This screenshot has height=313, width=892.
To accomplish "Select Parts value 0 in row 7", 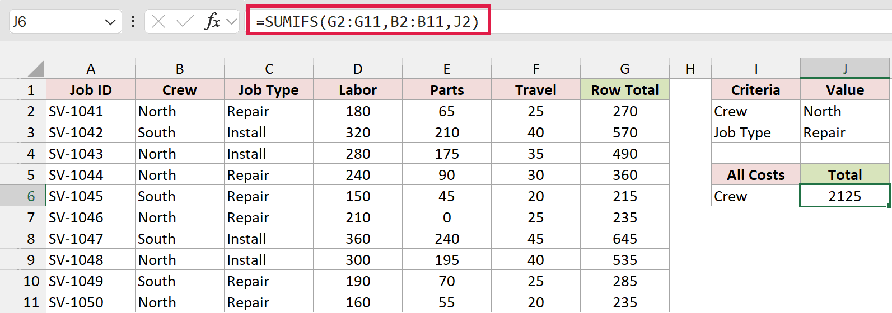I will click(x=447, y=217).
